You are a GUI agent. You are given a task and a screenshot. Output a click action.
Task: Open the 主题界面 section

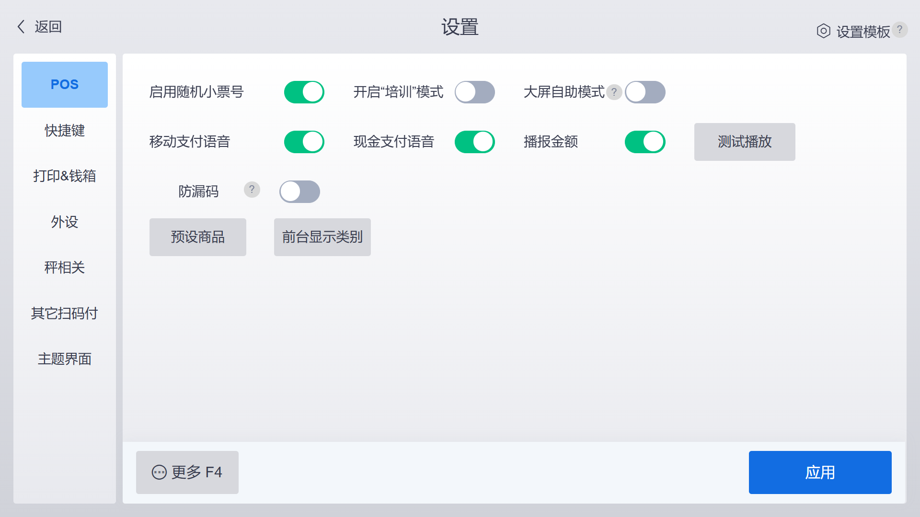tap(64, 359)
